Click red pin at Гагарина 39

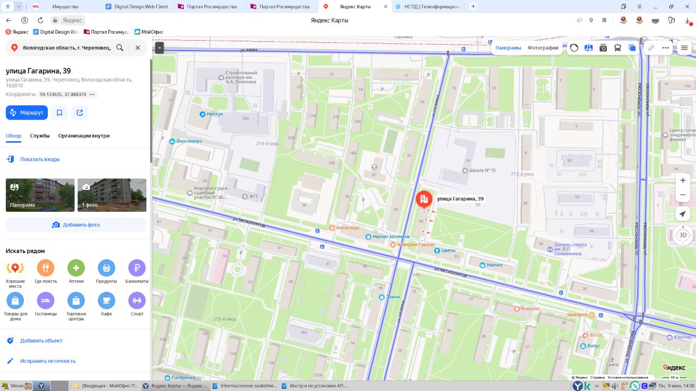[x=424, y=200]
